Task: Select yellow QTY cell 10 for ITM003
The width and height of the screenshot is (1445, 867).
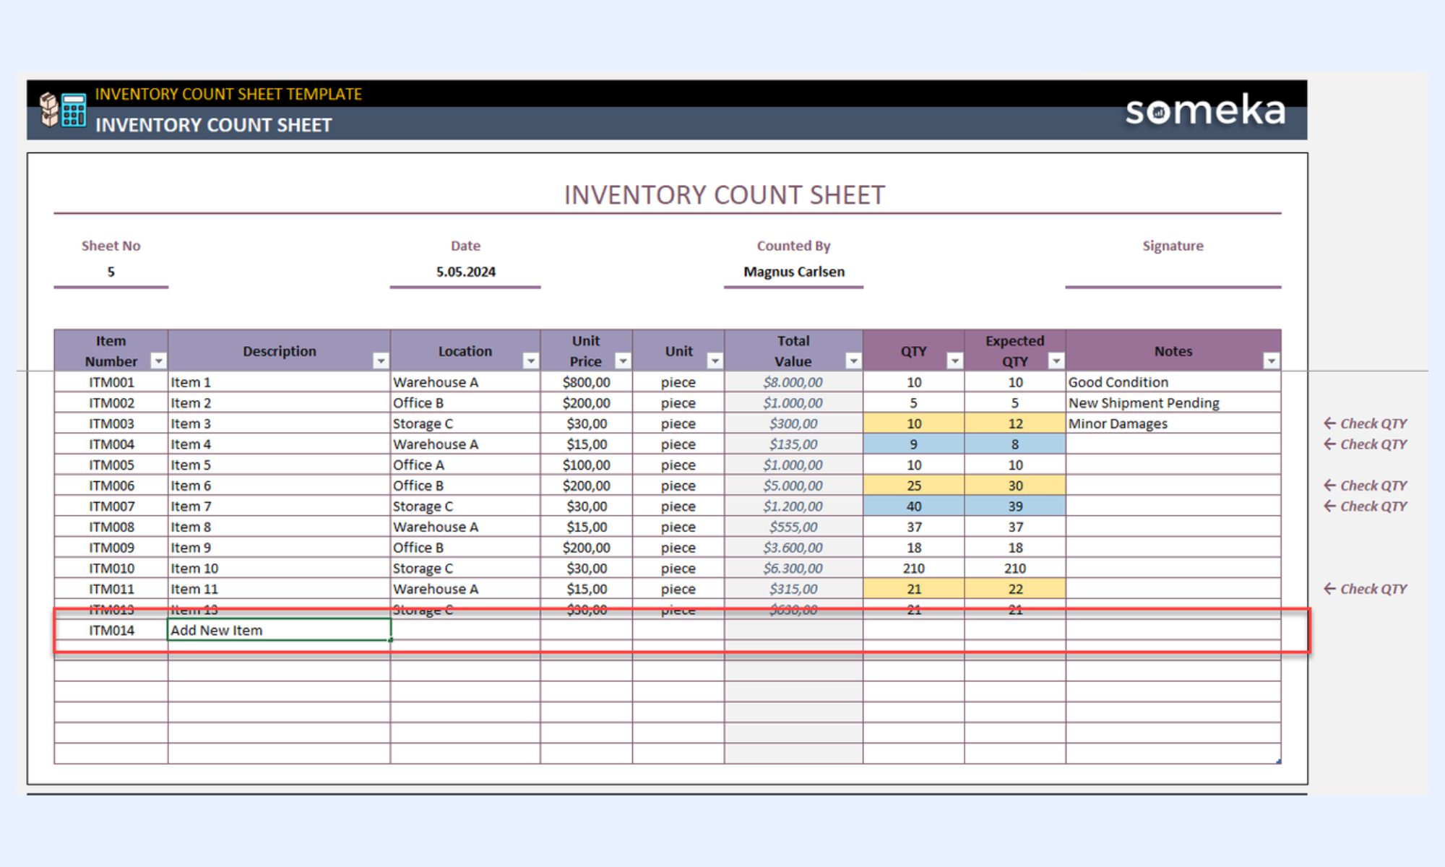Action: point(914,423)
